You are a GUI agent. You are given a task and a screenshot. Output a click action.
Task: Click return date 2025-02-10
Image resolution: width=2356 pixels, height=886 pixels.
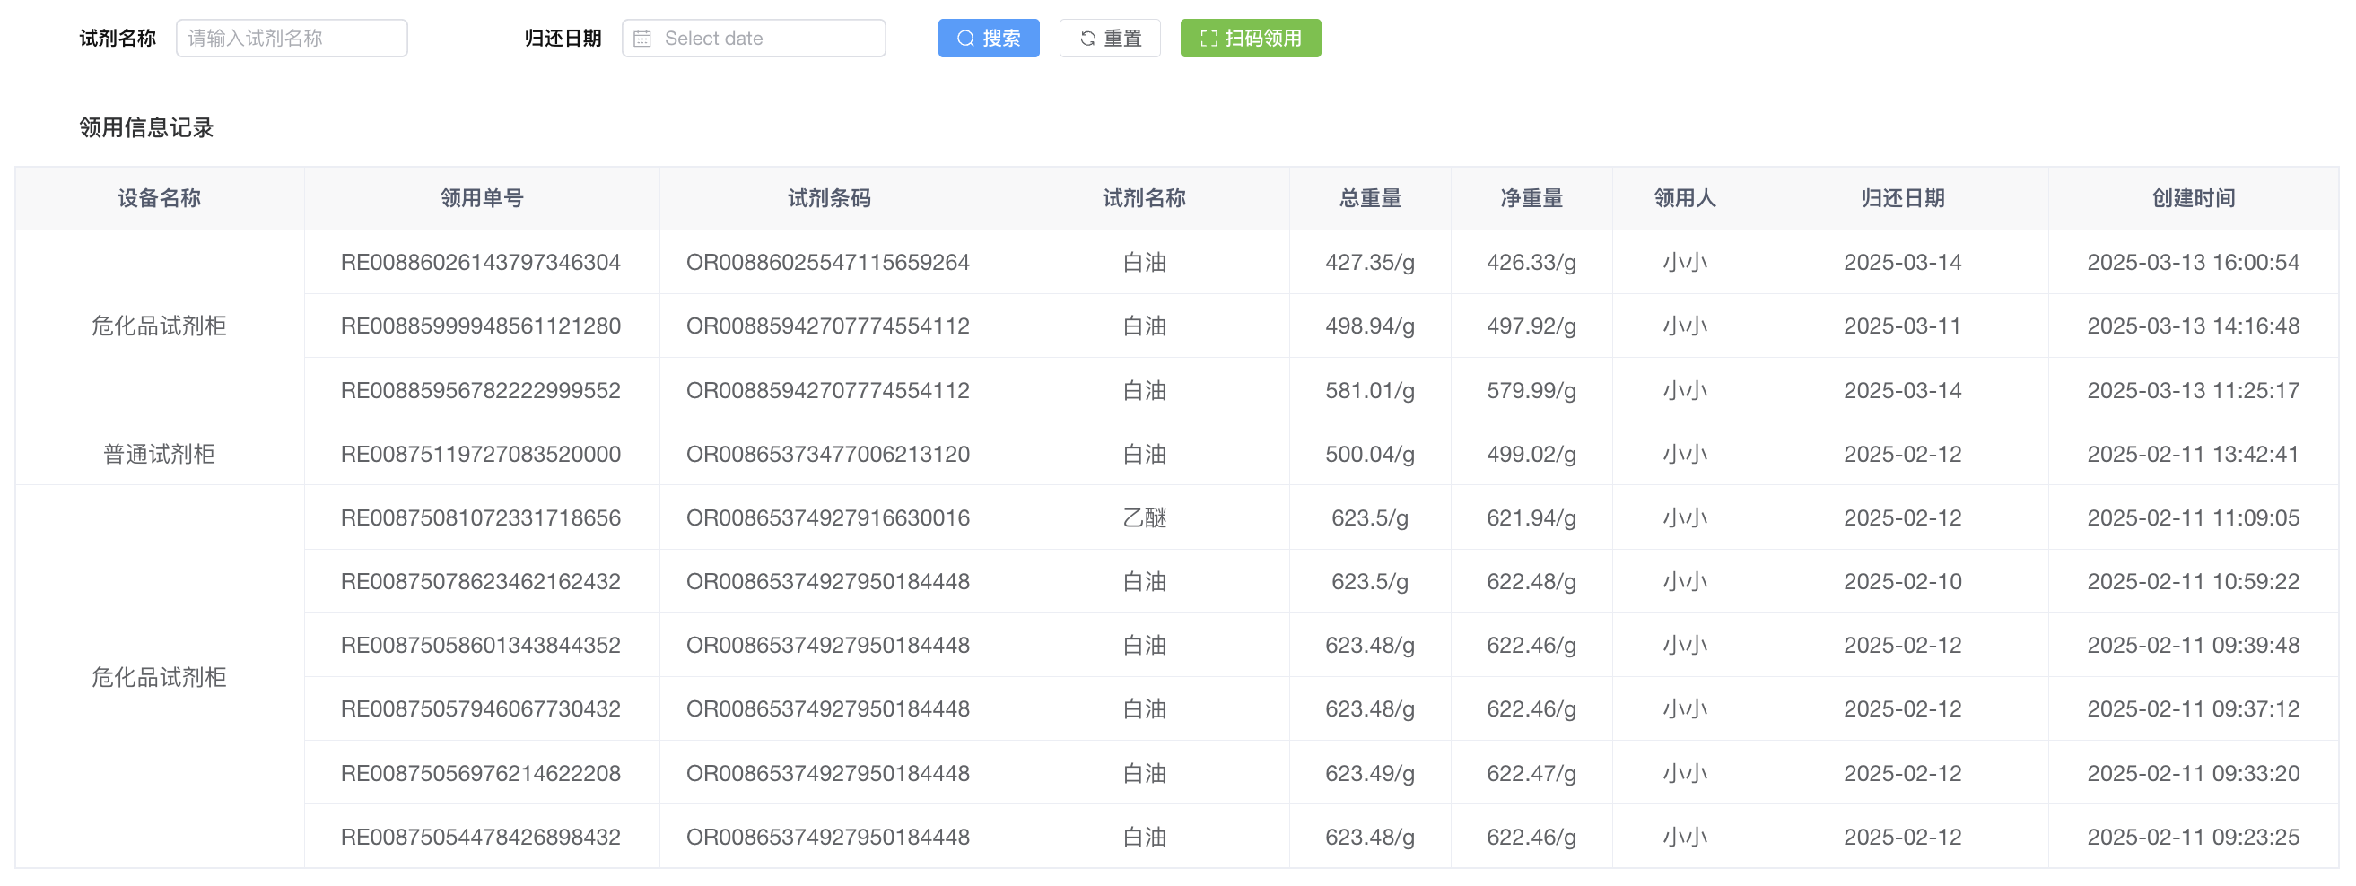point(1902,581)
